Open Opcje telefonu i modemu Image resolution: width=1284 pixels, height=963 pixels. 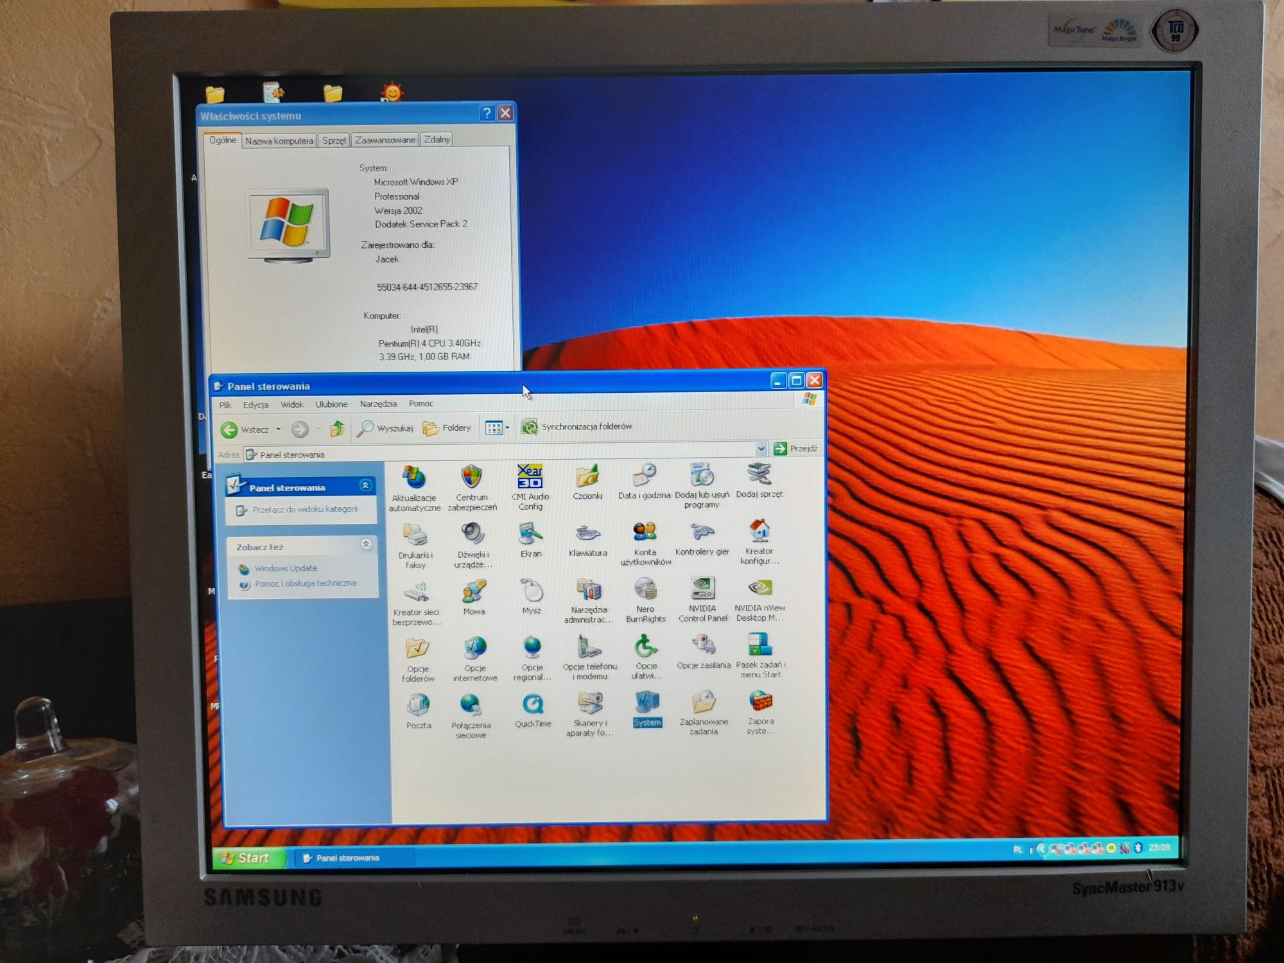590,657
